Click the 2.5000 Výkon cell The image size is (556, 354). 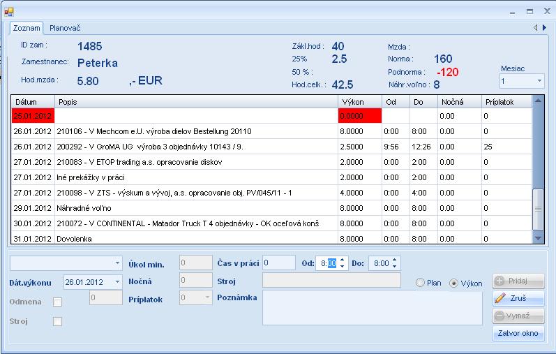coord(359,147)
